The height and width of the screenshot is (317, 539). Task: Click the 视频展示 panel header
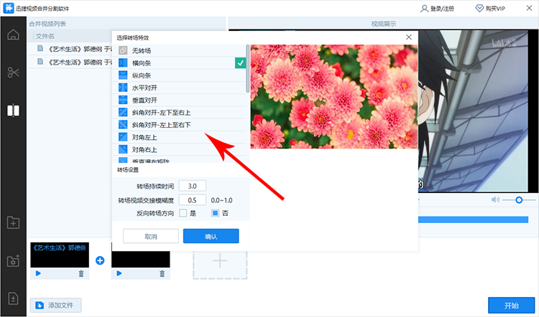pyautogui.click(x=383, y=24)
